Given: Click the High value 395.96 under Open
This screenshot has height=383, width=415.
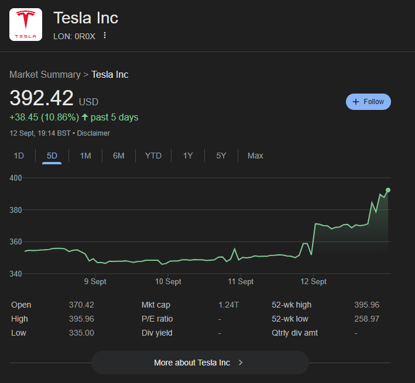Looking at the screenshot, I should (x=81, y=319).
